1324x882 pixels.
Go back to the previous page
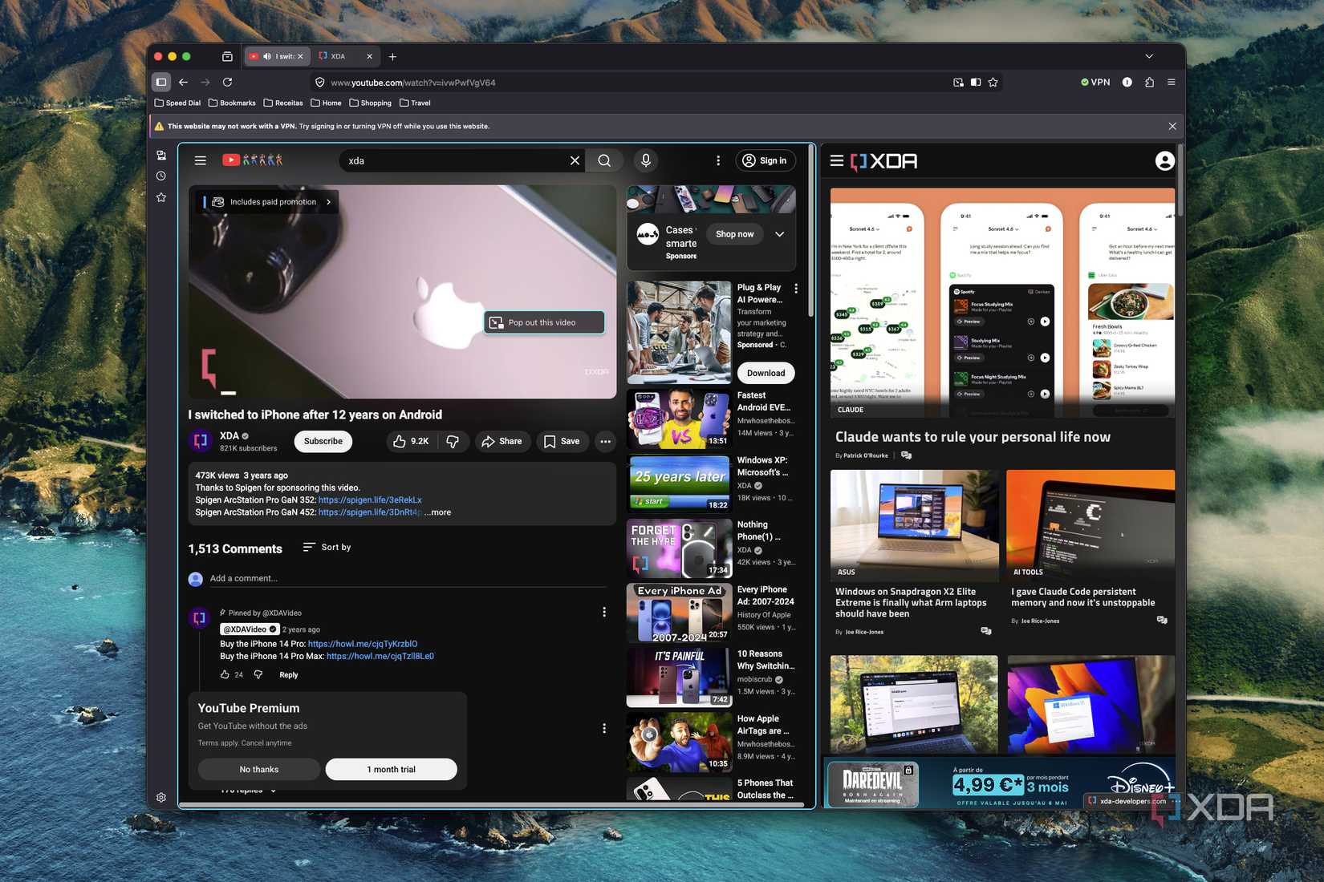184,82
